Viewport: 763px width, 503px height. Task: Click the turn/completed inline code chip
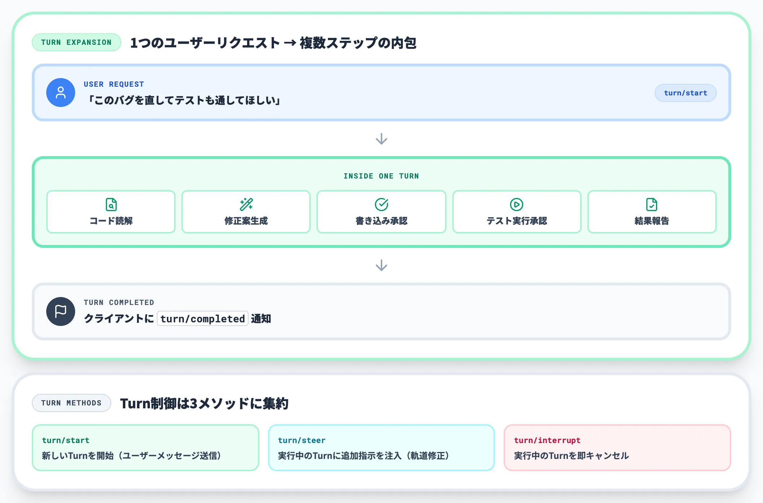203,319
